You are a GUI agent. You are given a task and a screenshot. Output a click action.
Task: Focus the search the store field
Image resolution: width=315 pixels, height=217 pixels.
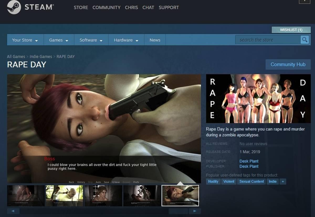point(268,40)
